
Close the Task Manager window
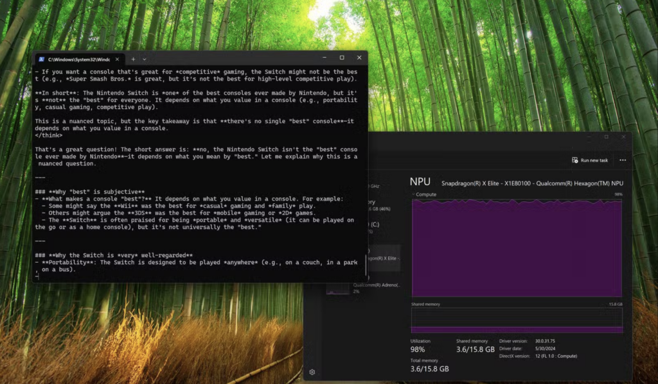click(623, 137)
